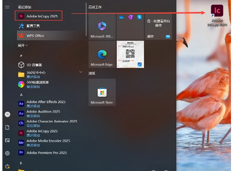Click the hamburger menu in Start
Screen dimensions: 233x171
coord(7,7)
